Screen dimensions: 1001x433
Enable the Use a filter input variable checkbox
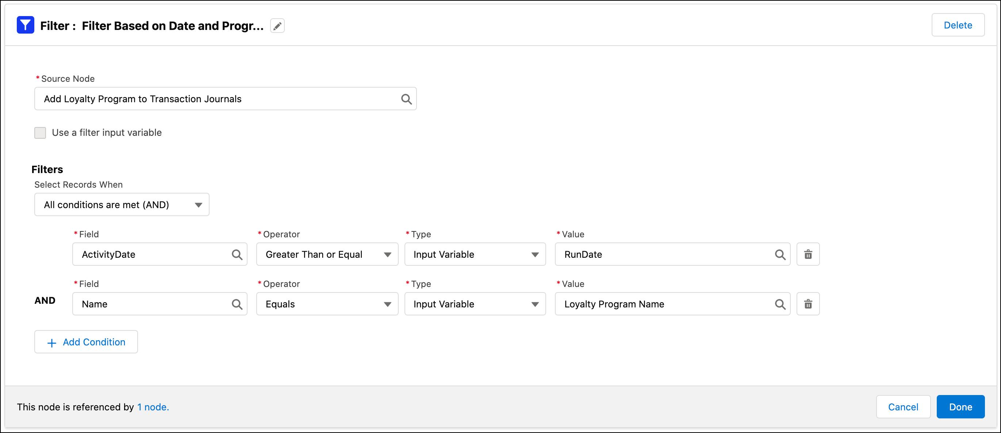point(41,133)
